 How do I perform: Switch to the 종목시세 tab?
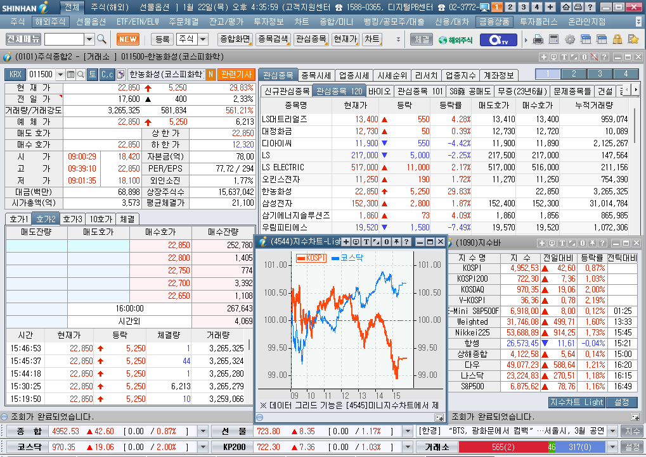(316, 75)
